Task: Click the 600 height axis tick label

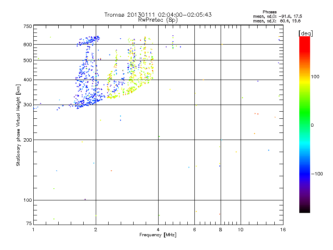Action: pos(27,45)
